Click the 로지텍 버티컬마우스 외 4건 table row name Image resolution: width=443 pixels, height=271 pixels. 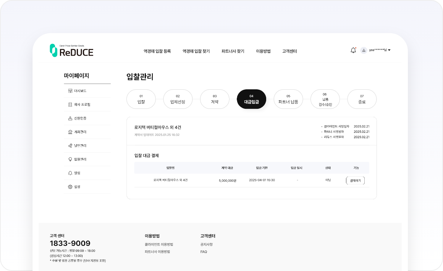(170, 180)
